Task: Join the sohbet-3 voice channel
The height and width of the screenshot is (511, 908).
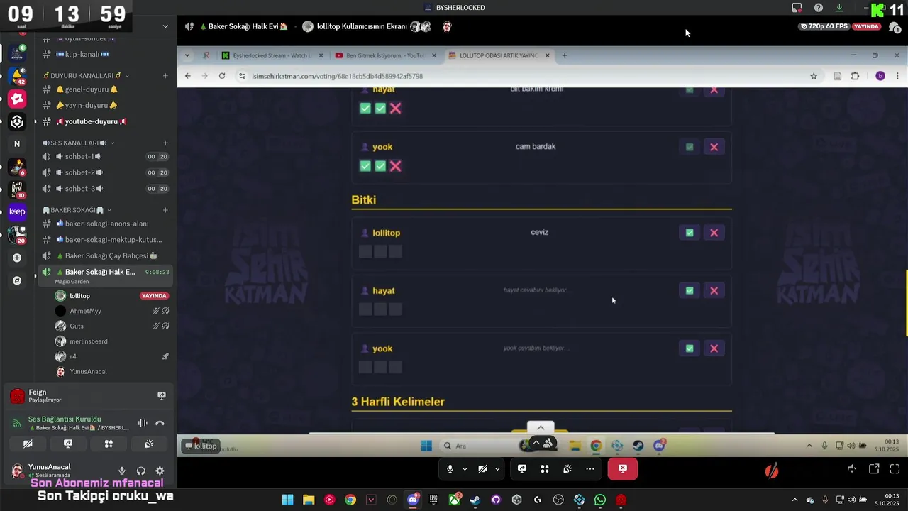Action: click(x=104, y=188)
